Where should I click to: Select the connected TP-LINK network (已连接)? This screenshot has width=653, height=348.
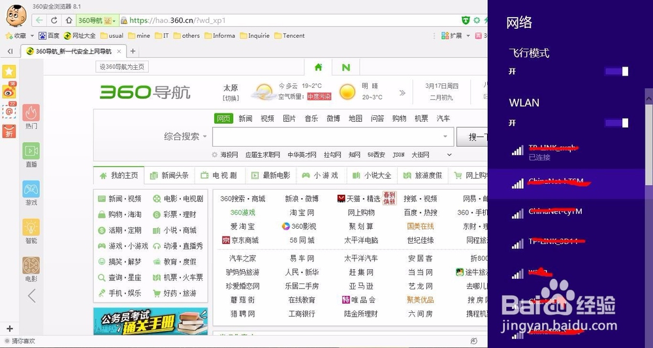point(566,152)
